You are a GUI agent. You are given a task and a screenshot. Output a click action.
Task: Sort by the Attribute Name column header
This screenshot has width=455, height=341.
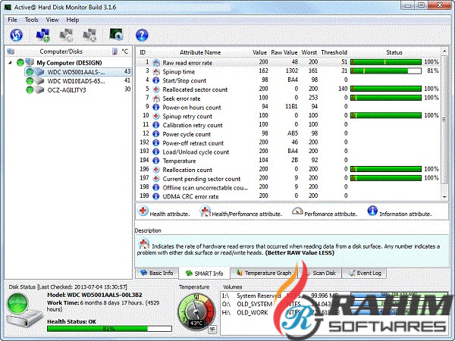coord(200,52)
